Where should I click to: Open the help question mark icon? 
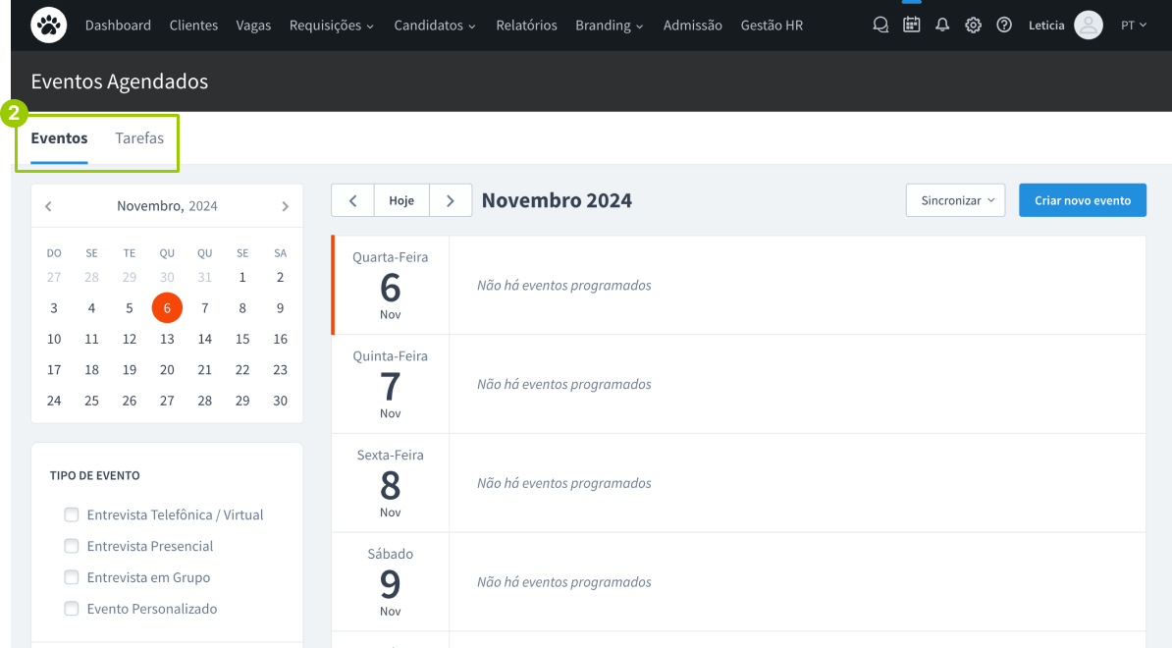(1004, 26)
